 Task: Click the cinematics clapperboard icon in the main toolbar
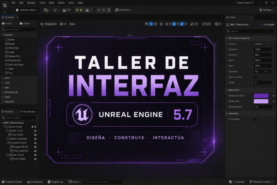click(65, 10)
